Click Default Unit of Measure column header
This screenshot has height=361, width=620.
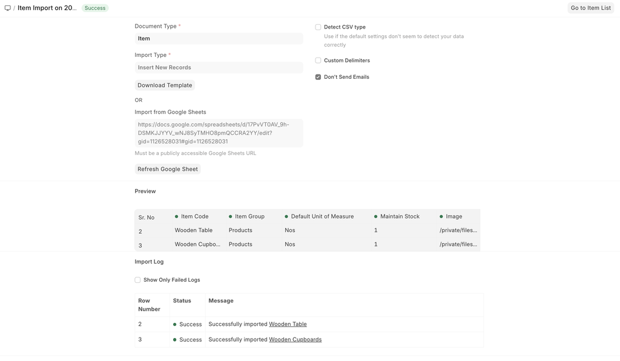pyautogui.click(x=322, y=216)
